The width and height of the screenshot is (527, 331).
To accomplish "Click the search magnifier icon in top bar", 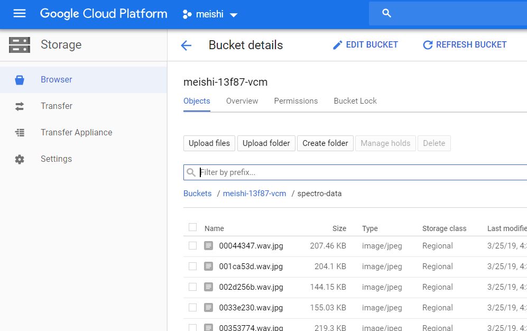I will (x=386, y=14).
